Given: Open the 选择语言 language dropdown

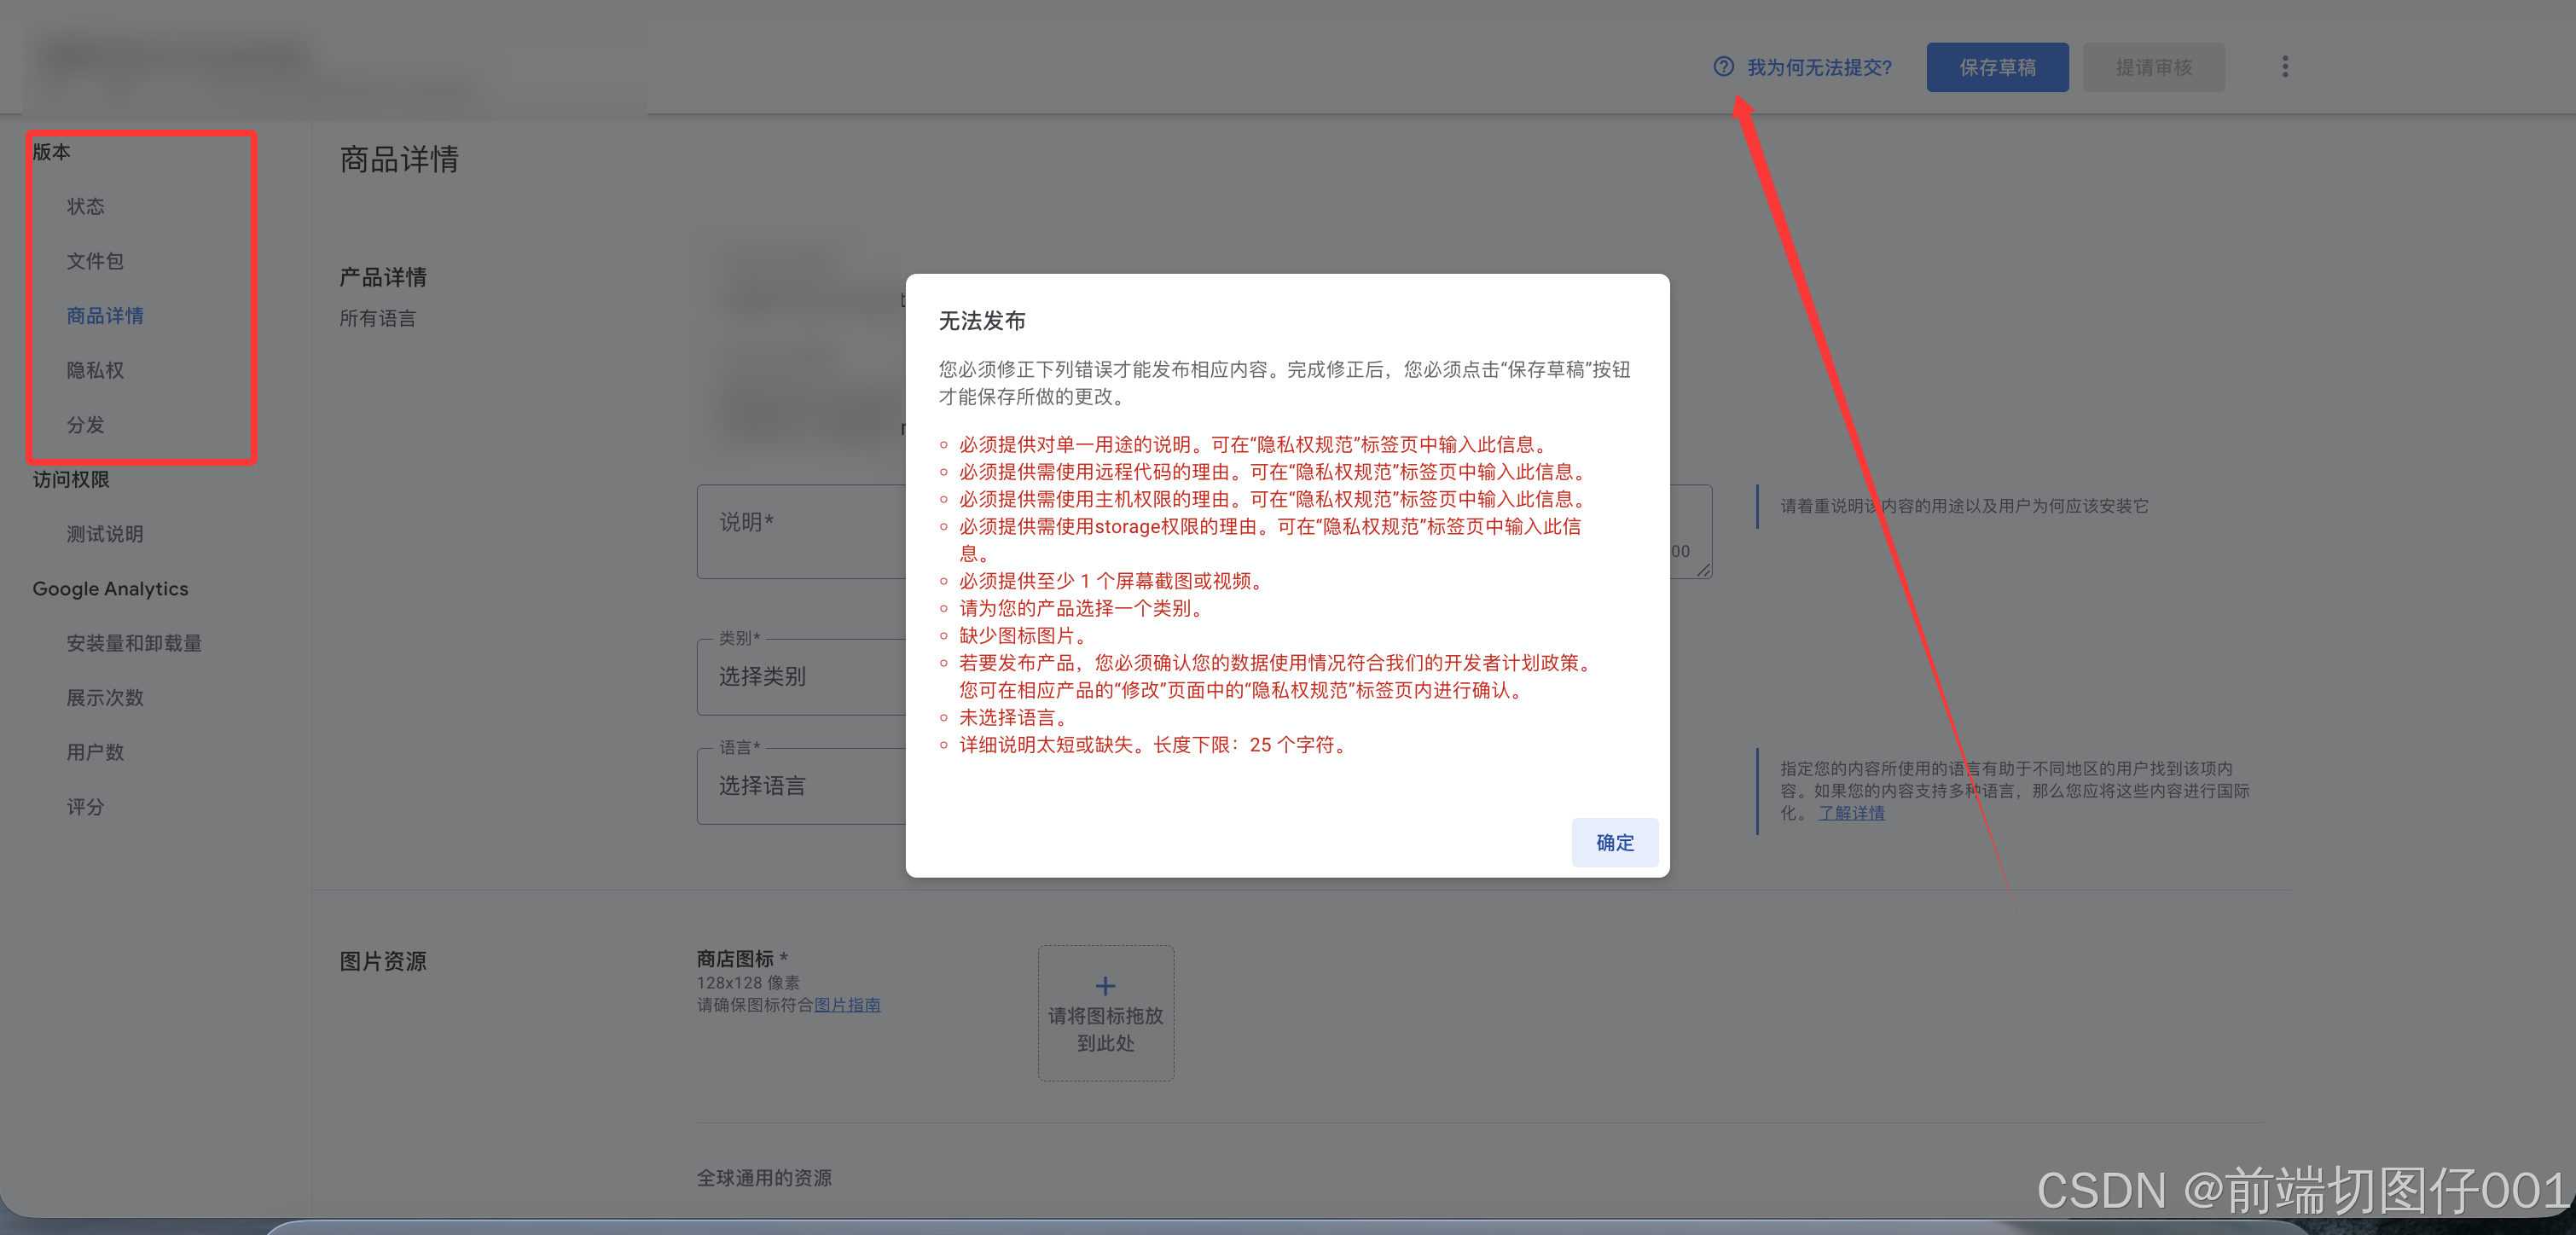Looking at the screenshot, I should 800,785.
